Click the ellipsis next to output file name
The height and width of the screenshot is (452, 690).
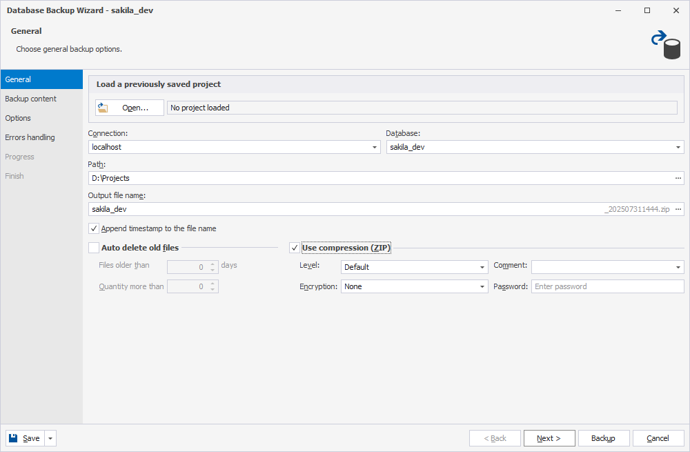pyautogui.click(x=678, y=208)
